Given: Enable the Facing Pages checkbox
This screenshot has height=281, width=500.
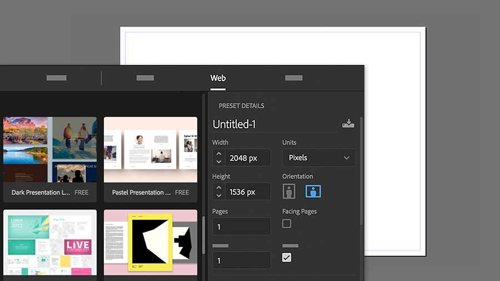Looking at the screenshot, I should coord(287,224).
